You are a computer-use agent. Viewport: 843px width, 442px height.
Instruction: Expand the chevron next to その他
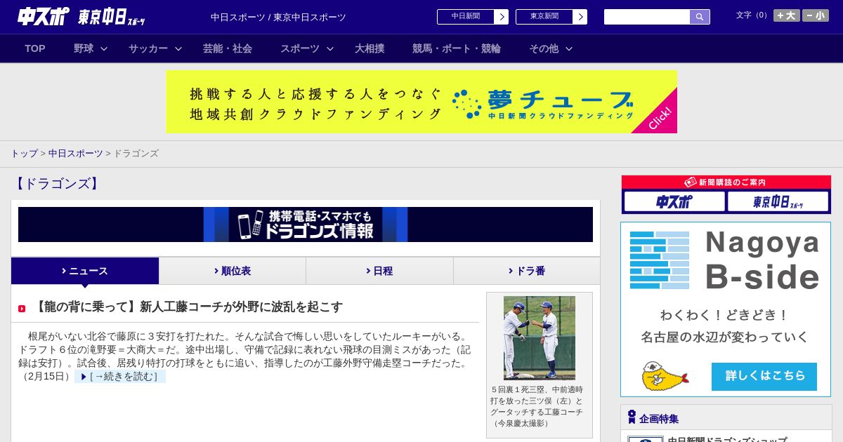coord(569,48)
